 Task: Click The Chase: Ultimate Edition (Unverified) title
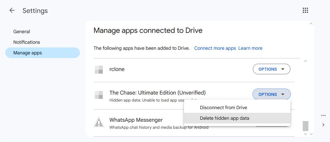pos(157,93)
